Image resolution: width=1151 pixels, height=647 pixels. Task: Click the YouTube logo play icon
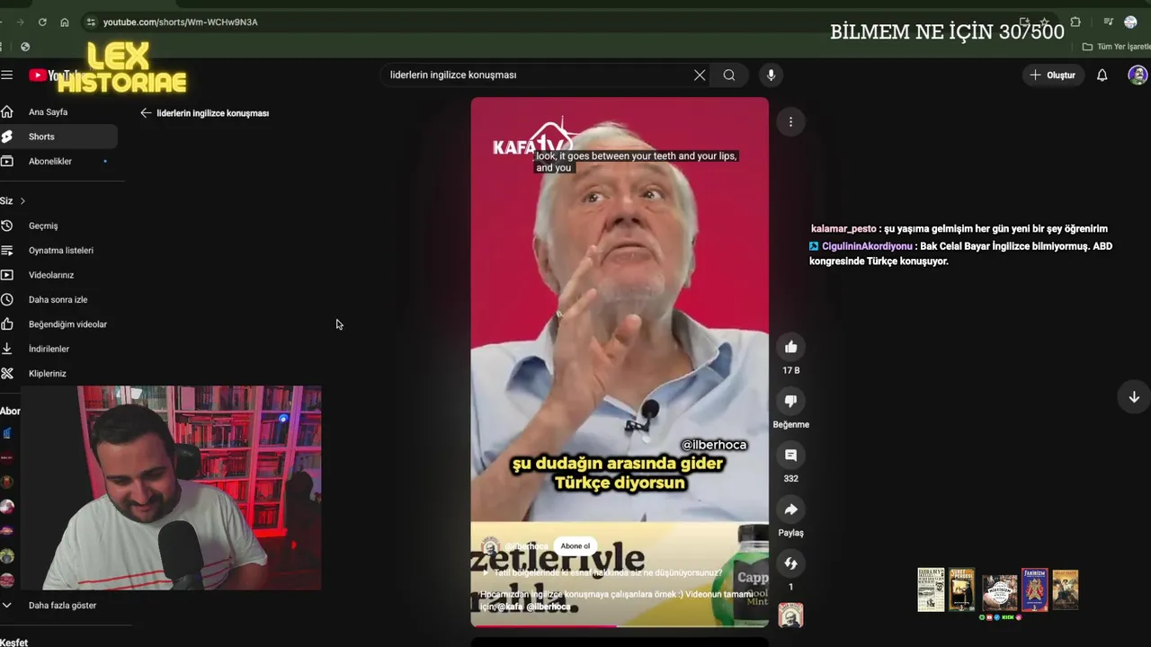37,75
